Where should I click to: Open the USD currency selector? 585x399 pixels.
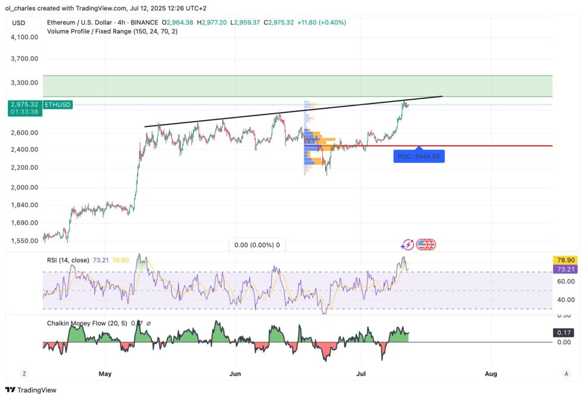(x=18, y=22)
